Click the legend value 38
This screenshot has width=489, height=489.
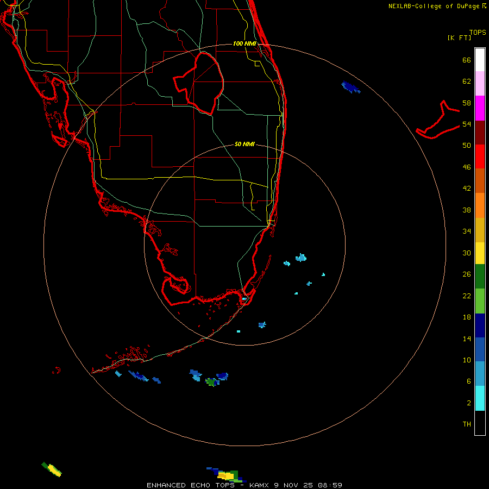click(467, 210)
